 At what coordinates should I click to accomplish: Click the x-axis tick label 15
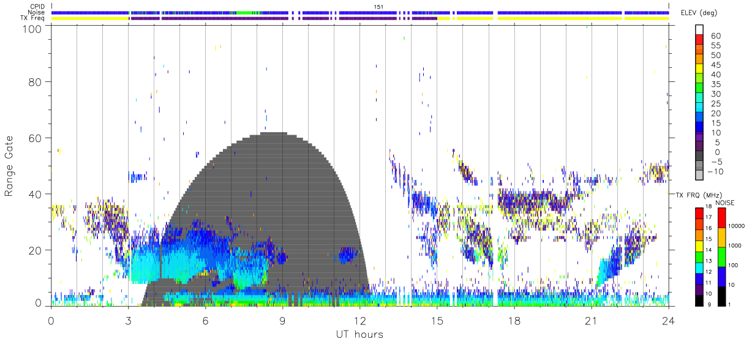click(437, 321)
